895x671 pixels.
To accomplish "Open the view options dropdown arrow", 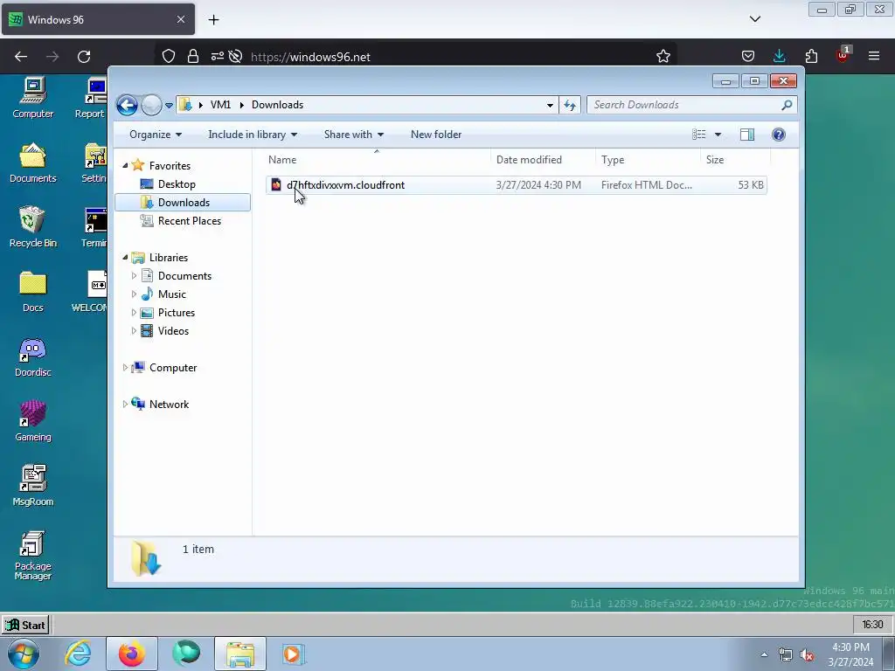I will click(718, 135).
